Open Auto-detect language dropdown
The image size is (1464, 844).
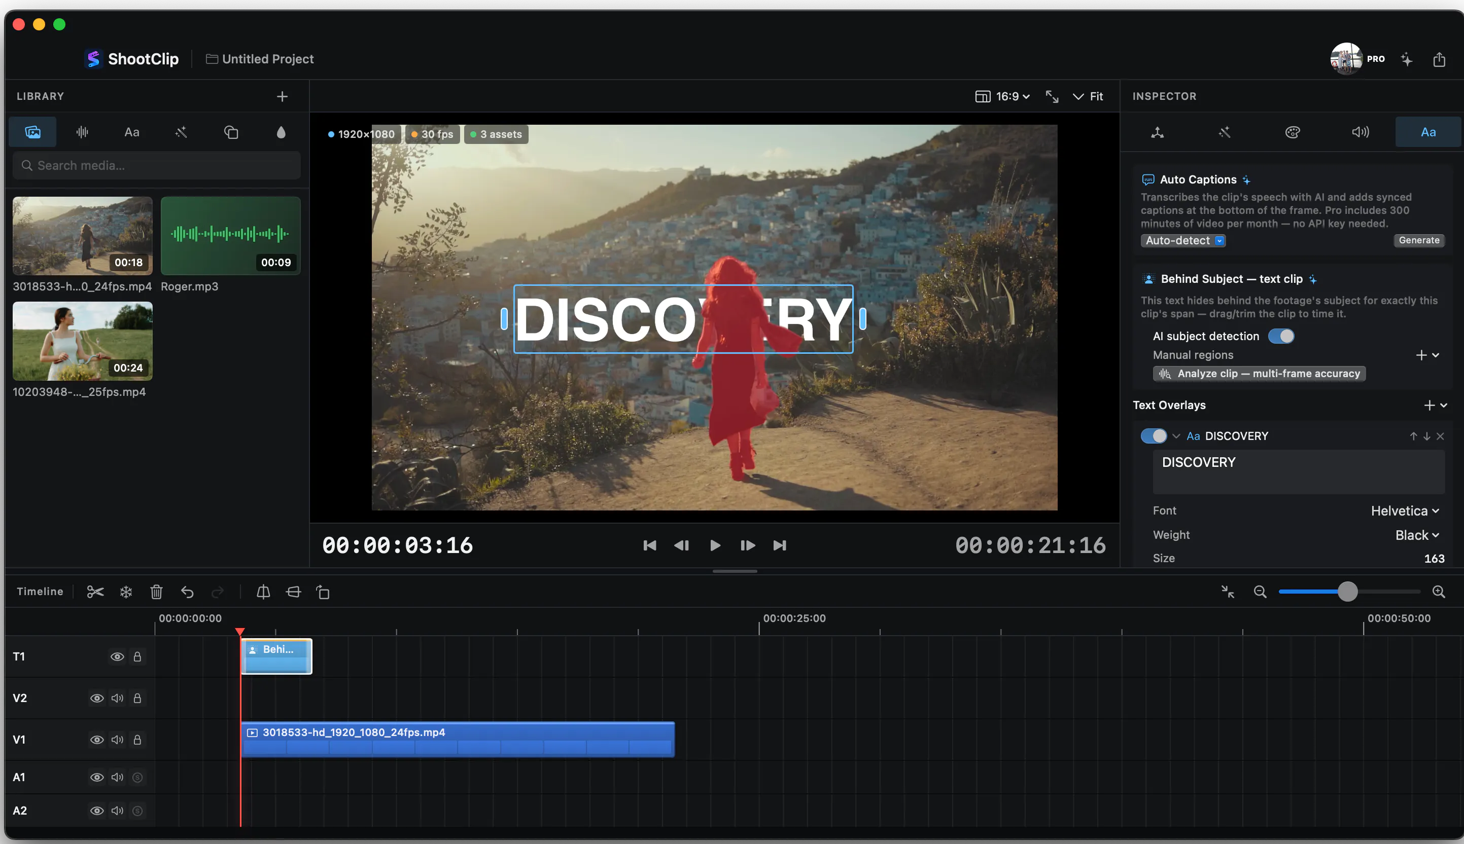(x=1183, y=241)
